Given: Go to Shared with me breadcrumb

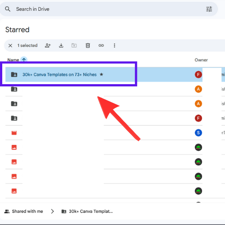Looking at the screenshot, I should click(x=23, y=211).
